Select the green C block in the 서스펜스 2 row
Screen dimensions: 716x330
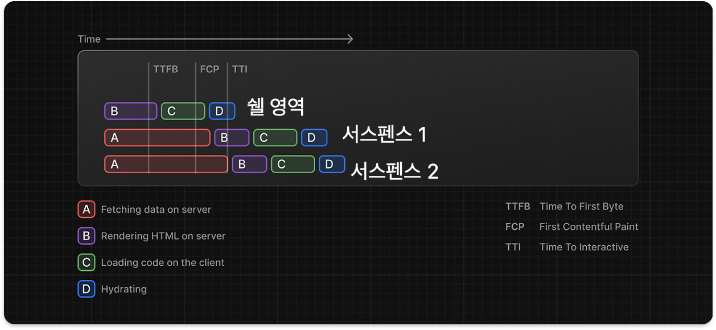point(293,164)
